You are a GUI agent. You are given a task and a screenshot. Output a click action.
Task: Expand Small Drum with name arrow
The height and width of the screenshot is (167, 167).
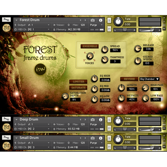[16, 138]
